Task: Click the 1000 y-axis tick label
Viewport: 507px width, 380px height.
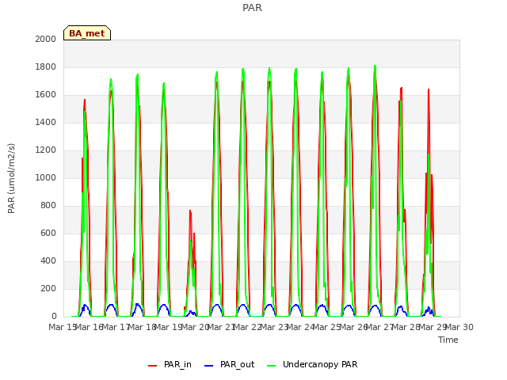Action: tap(46, 177)
